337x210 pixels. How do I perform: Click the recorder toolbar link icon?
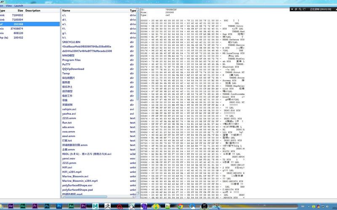point(296,9)
